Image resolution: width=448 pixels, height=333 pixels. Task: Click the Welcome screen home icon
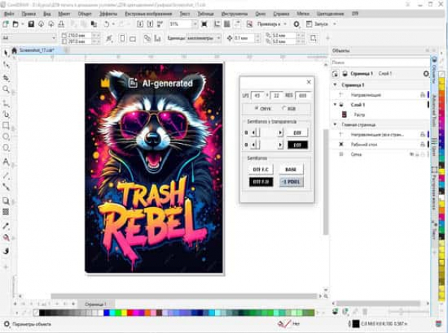point(14,51)
